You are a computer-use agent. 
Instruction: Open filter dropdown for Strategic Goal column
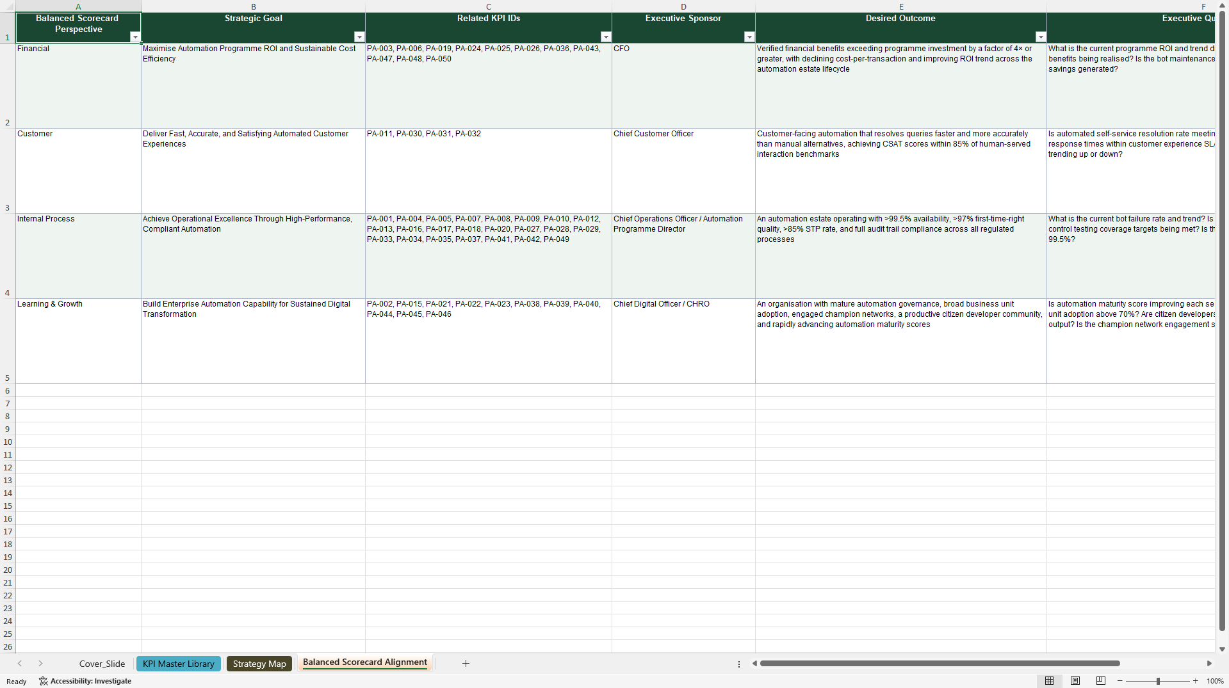tap(359, 37)
